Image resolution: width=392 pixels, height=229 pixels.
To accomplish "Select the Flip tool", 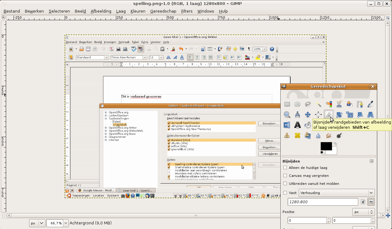I will coord(287,125).
